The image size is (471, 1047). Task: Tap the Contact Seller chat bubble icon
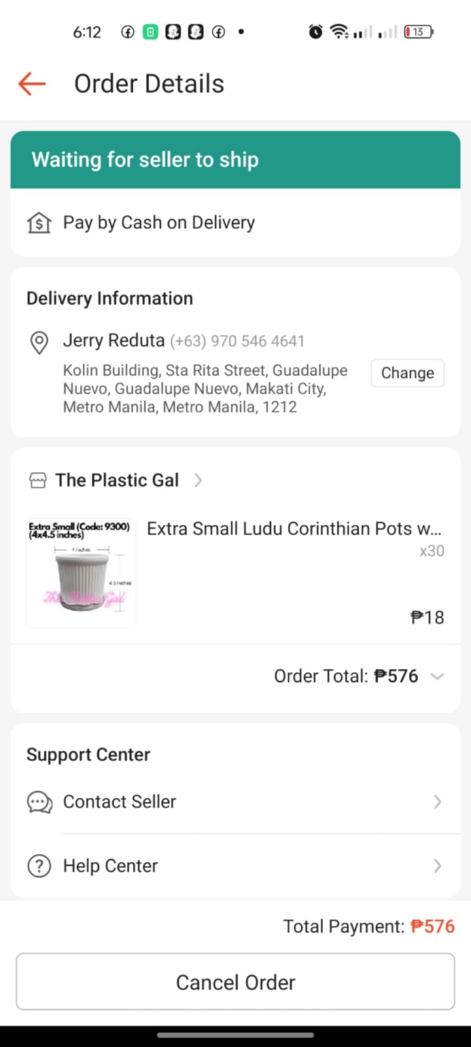39,802
